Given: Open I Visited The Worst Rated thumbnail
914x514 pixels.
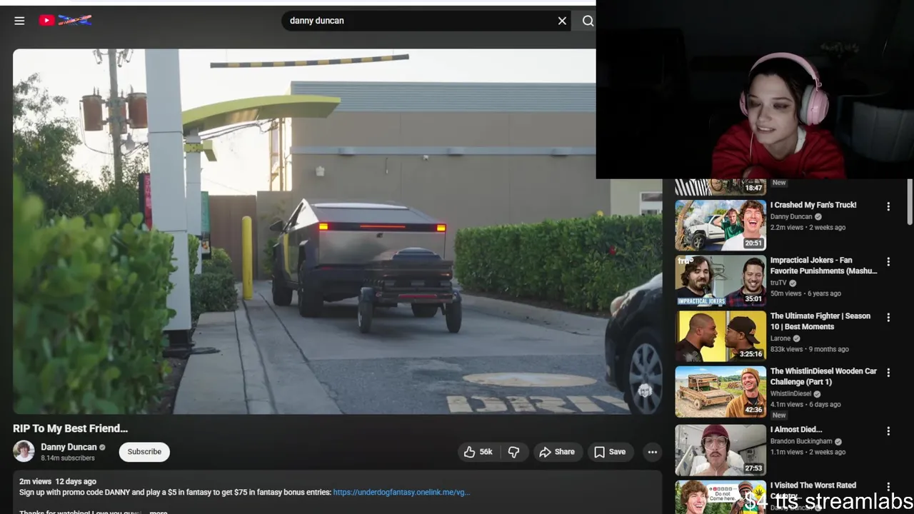Looking at the screenshot, I should 720,497.
